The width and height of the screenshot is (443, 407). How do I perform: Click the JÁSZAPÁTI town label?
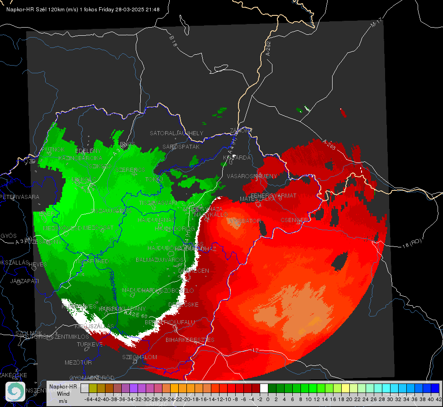(x=24, y=281)
